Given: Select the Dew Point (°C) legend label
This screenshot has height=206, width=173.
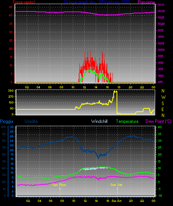Looking at the screenshot, I should (159, 121).
